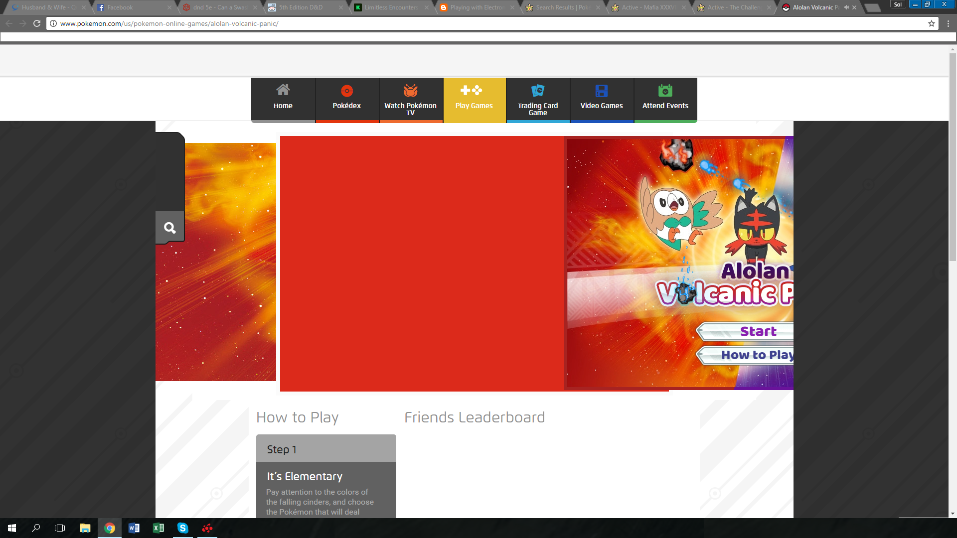Image resolution: width=957 pixels, height=538 pixels.
Task: Click the site search magnifier icon
Action: point(170,228)
